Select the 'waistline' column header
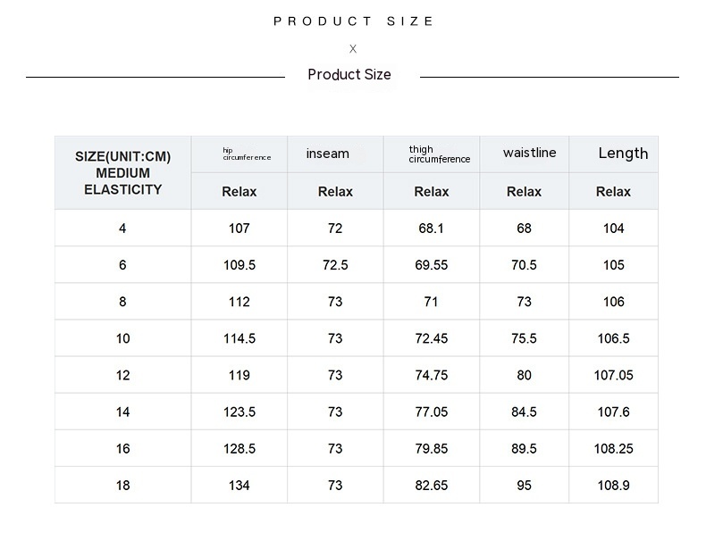Viewport: 706px width, 549px height. coord(529,154)
